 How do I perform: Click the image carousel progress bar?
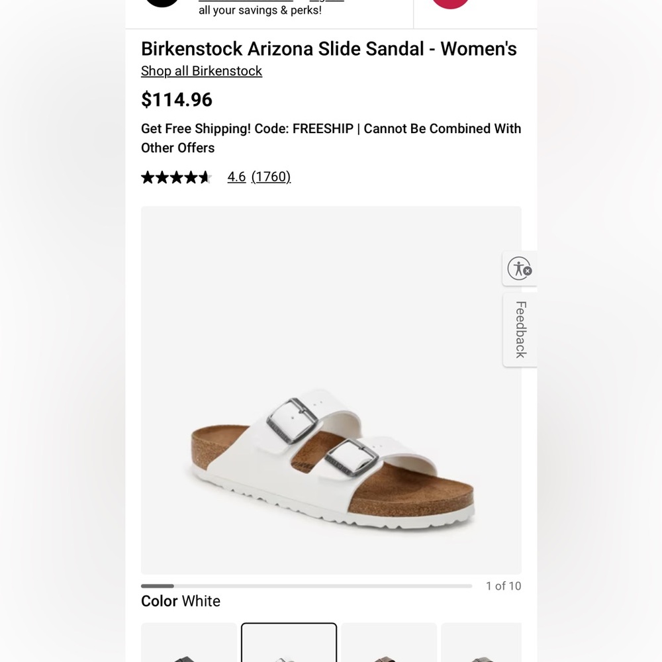click(305, 586)
